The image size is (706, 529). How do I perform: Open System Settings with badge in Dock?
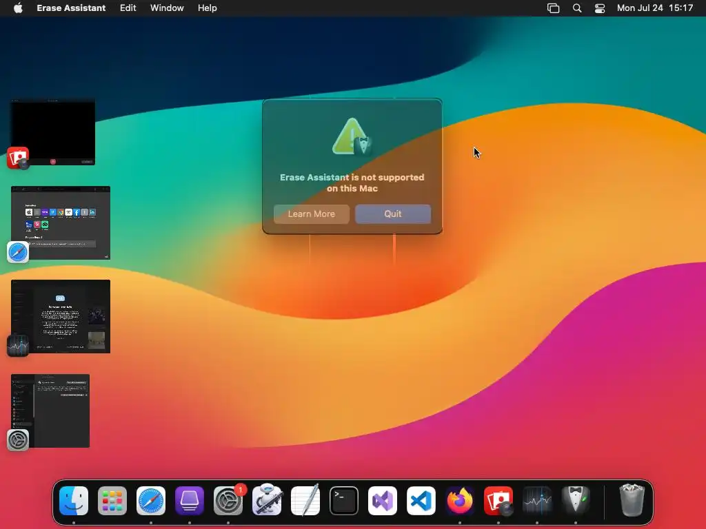[x=228, y=501]
